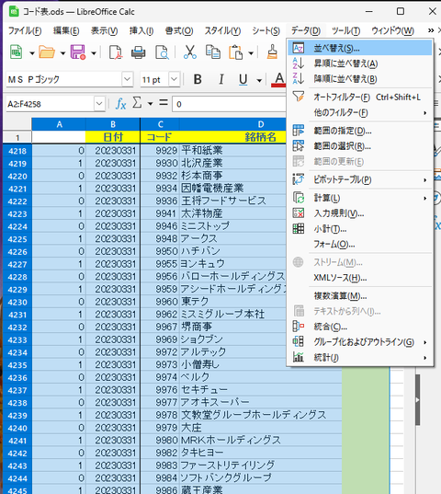Choose 昇順に並べ替え(A) sort ascending
The image size is (441, 494).
coord(360,63)
